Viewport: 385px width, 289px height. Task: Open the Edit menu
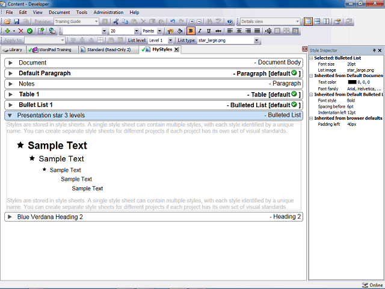23,12
